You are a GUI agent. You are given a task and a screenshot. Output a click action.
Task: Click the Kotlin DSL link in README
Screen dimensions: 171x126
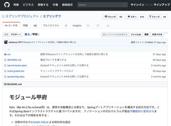[40, 122]
